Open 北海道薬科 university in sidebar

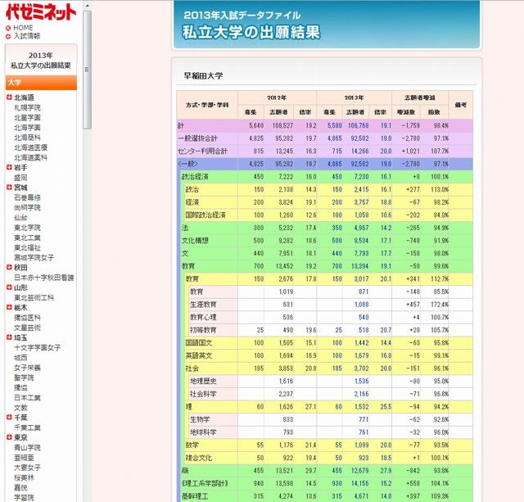pyautogui.click(x=31, y=157)
